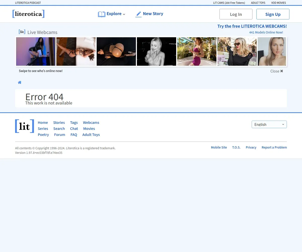Open Tags in the footer
The width and height of the screenshot is (302, 252).
pos(74,123)
